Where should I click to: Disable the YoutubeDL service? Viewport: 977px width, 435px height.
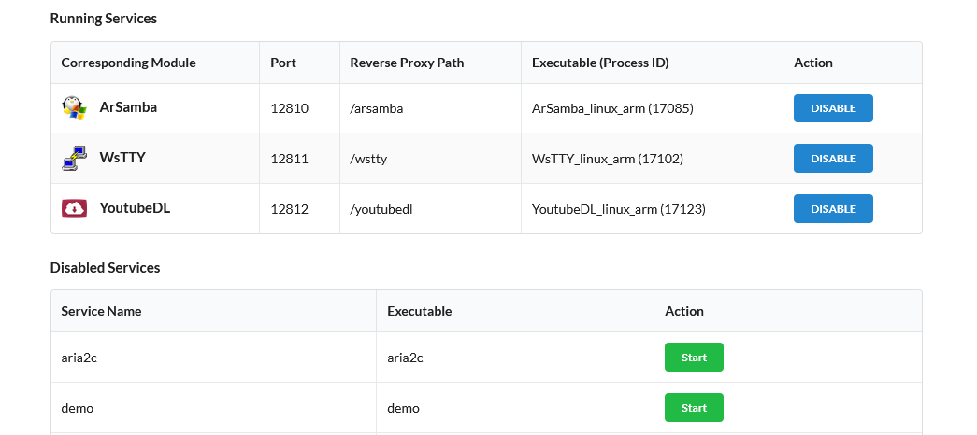[x=833, y=209]
